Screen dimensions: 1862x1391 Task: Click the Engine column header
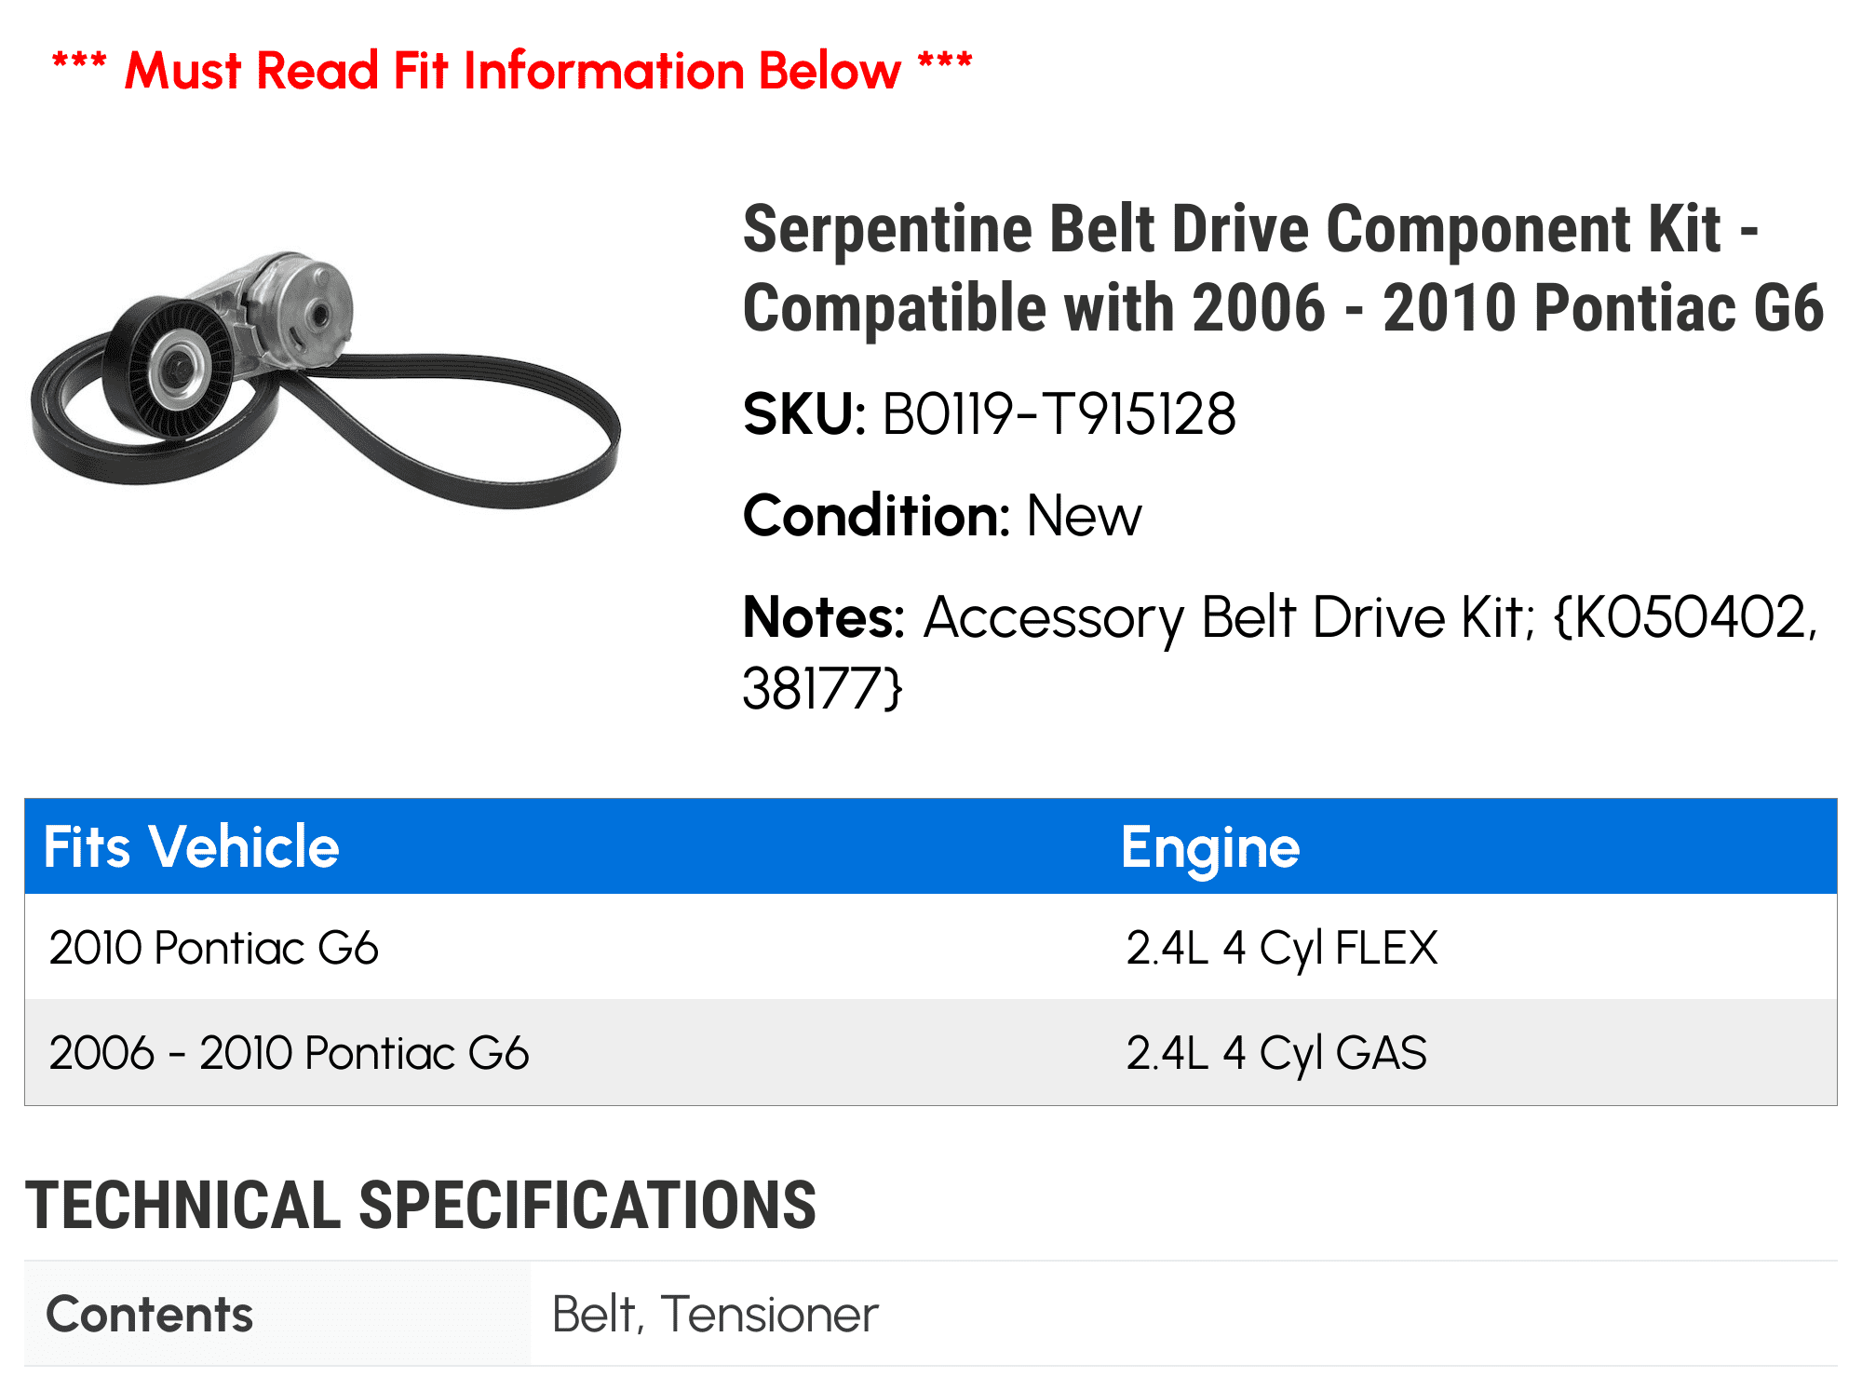click(1210, 847)
